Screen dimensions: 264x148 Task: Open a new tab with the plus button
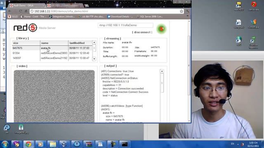coord(87,5)
